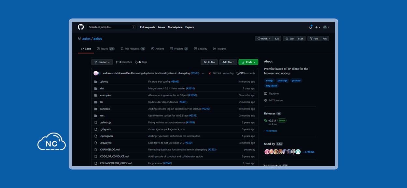Switch to the Actions tab
This screenshot has height=188, width=407.
point(158,49)
